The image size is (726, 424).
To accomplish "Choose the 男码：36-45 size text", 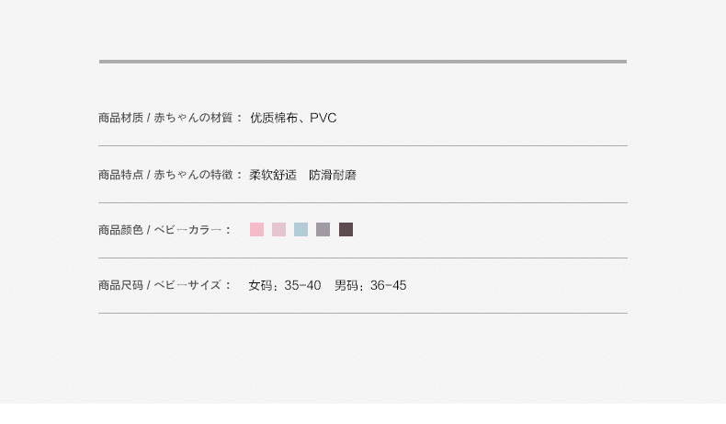I will 370,285.
